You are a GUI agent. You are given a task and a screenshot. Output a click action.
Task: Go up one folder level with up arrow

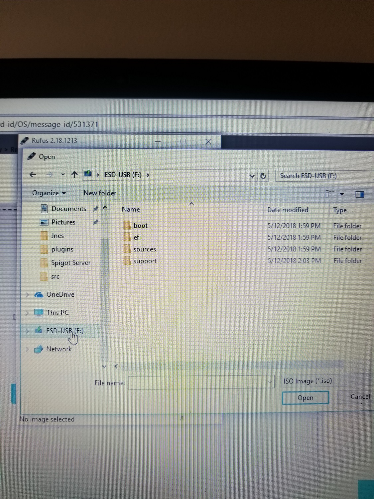(74, 174)
